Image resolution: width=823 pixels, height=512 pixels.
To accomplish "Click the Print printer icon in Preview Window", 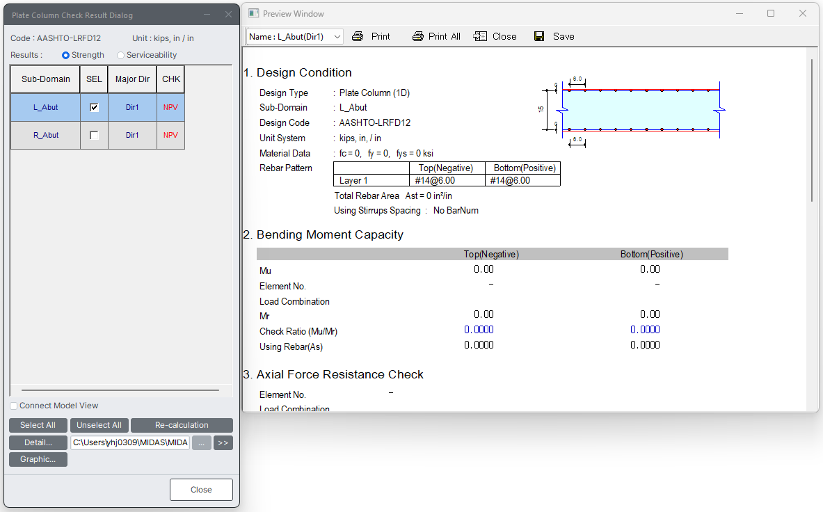I will [x=358, y=36].
